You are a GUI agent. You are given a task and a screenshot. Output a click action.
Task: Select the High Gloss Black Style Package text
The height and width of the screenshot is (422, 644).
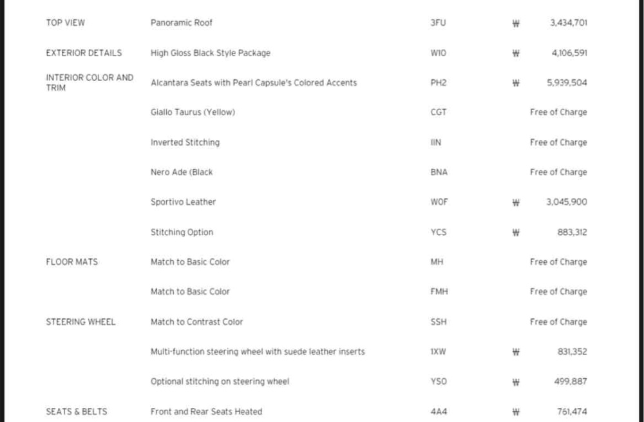tap(211, 53)
